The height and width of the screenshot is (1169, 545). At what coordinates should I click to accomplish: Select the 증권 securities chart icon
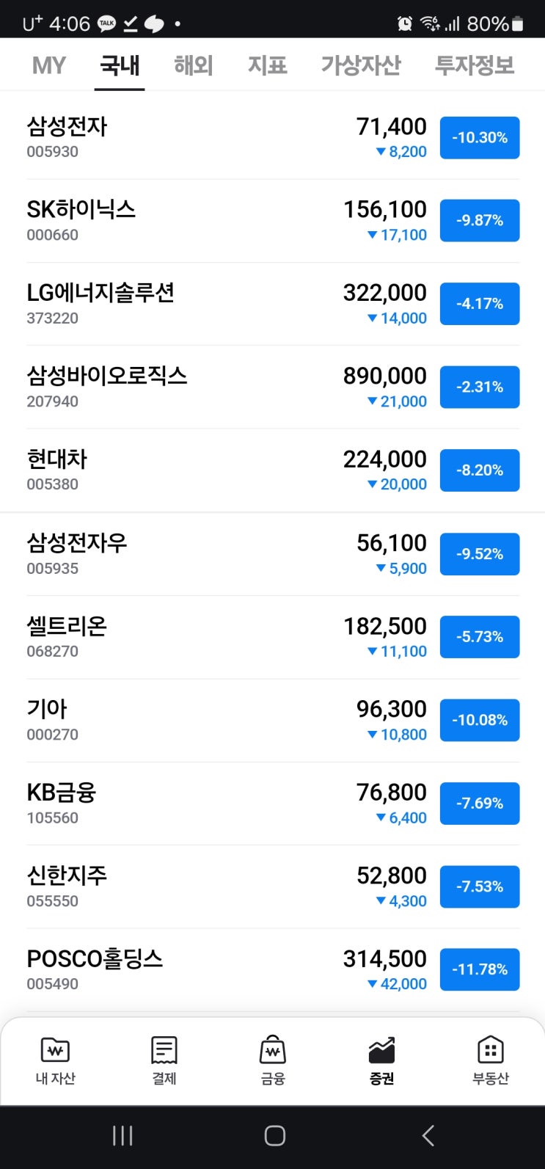[381, 1051]
